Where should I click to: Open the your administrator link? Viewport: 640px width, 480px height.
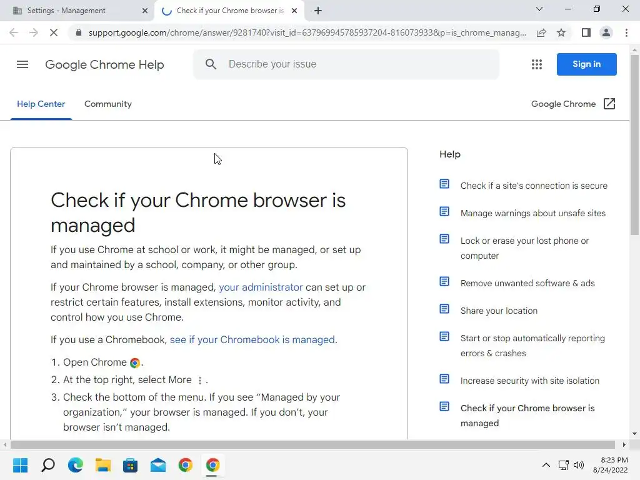261,287
